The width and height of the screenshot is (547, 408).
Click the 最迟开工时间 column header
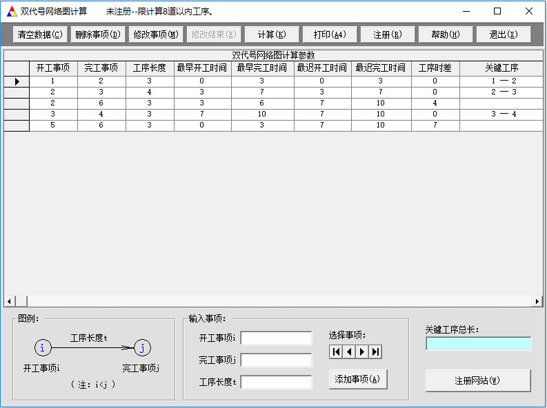pos(322,68)
